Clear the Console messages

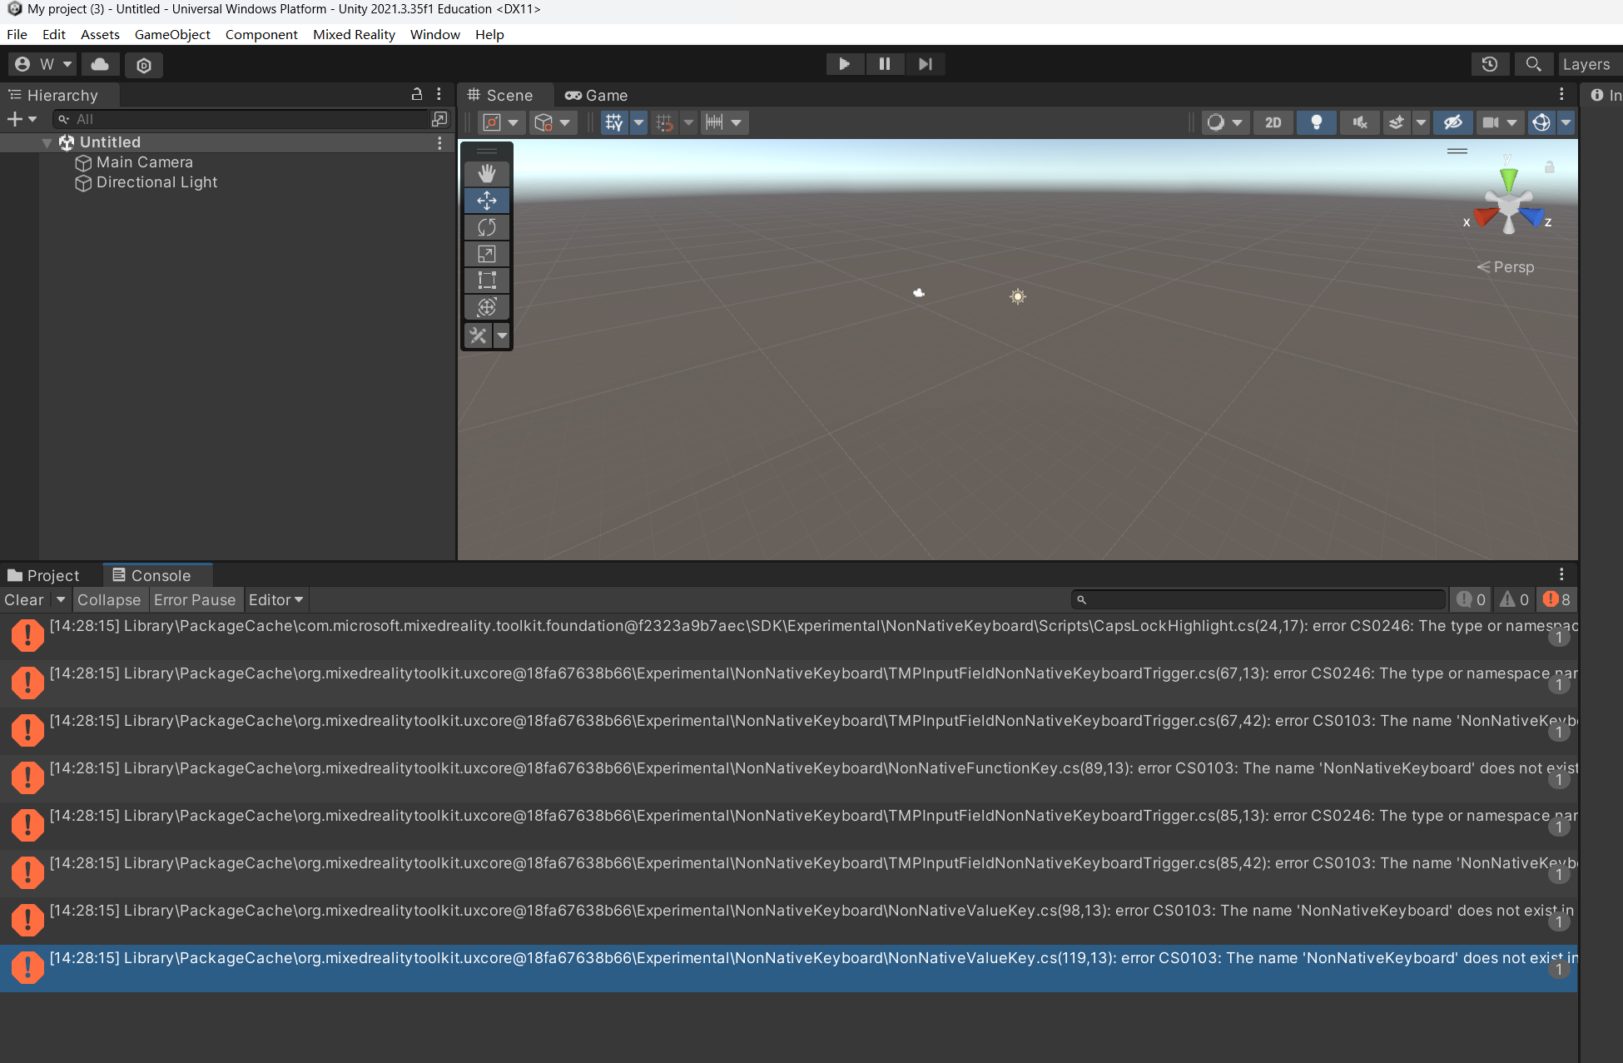(24, 599)
